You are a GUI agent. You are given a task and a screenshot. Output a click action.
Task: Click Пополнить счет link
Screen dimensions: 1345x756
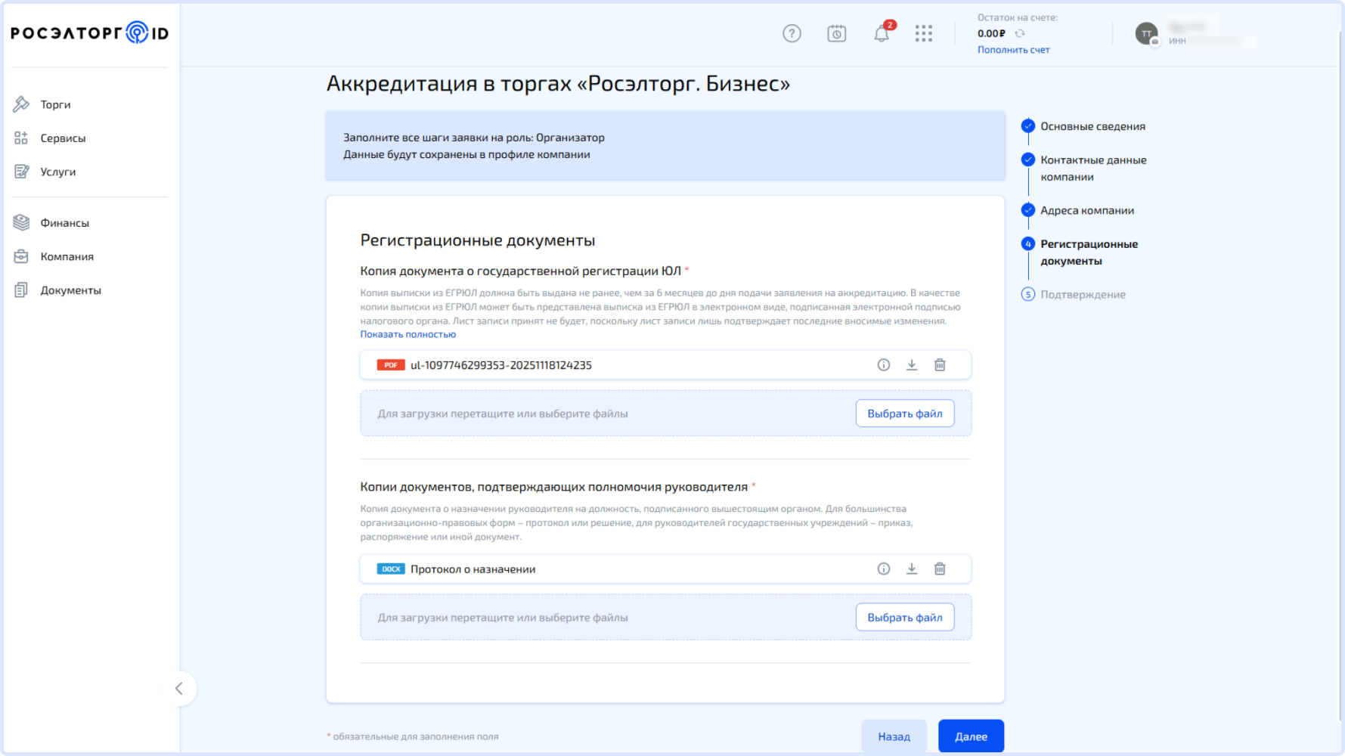click(1013, 50)
